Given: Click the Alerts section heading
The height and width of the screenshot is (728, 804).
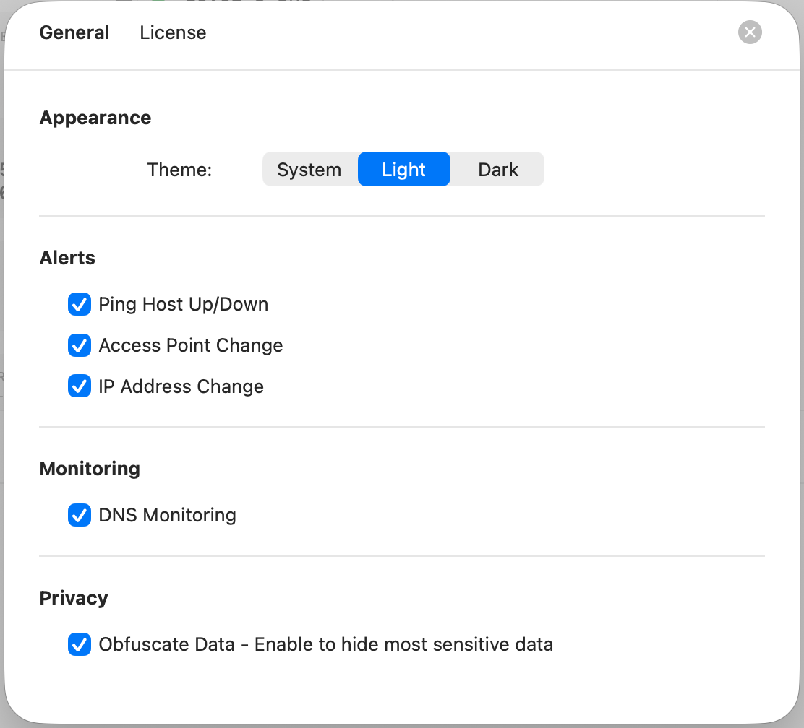Looking at the screenshot, I should [67, 258].
